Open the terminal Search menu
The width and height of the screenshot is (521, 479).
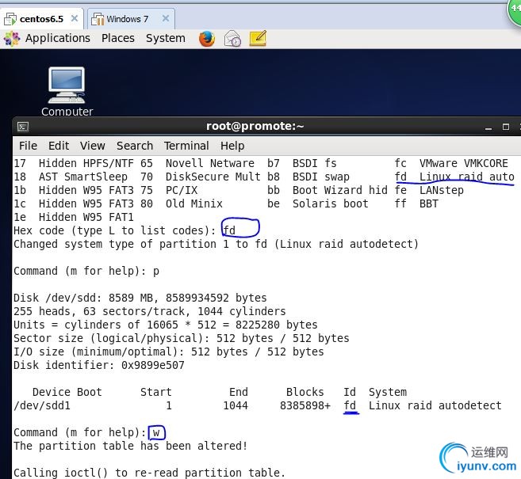[135, 146]
